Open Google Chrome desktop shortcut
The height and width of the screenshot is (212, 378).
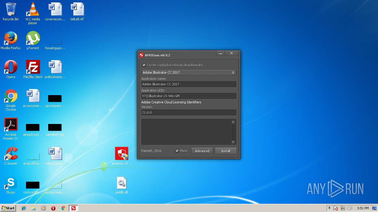(11, 100)
